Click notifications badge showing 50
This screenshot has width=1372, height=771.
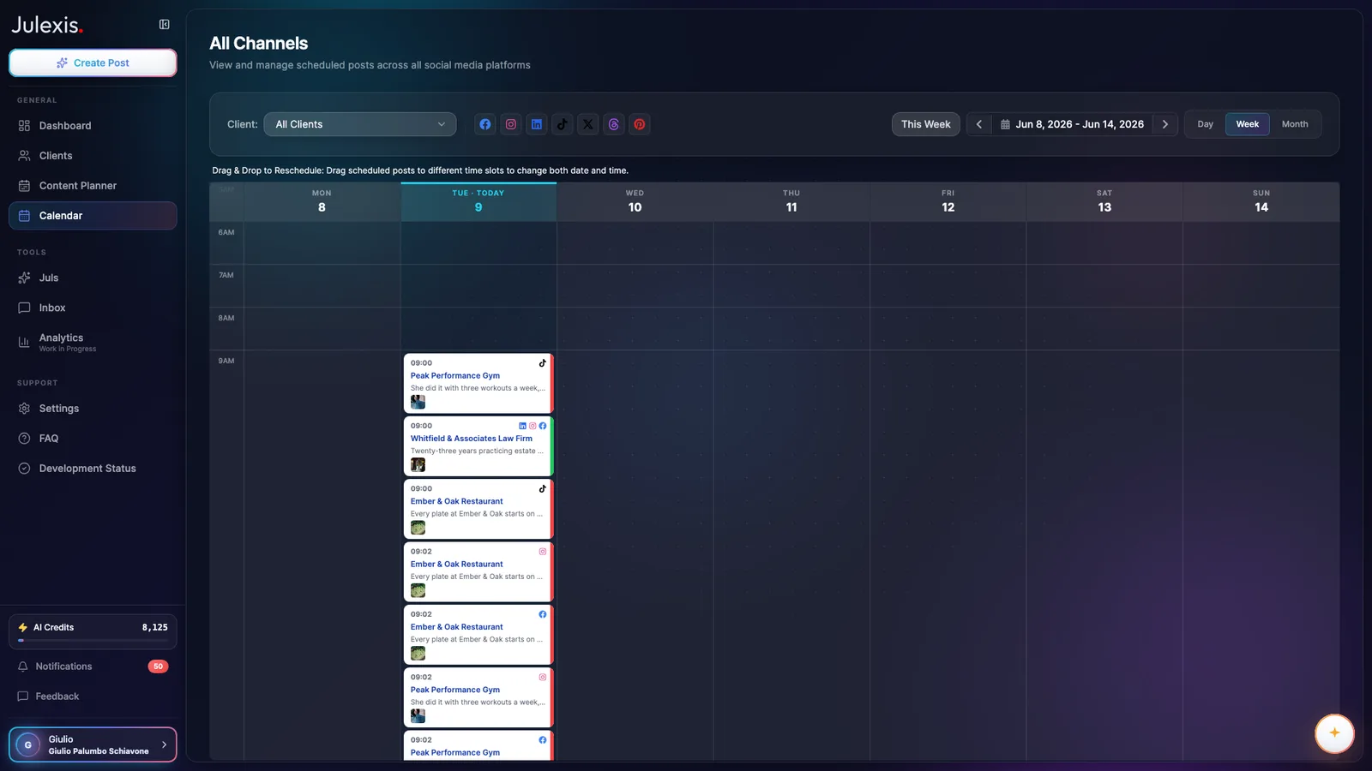[x=158, y=666]
